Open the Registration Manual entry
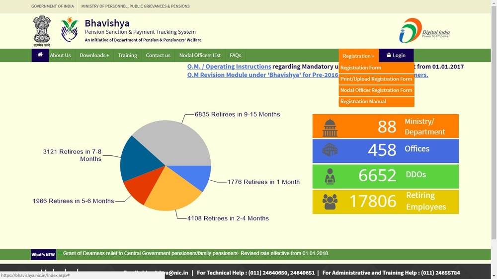The width and height of the screenshot is (497, 279). [376, 102]
